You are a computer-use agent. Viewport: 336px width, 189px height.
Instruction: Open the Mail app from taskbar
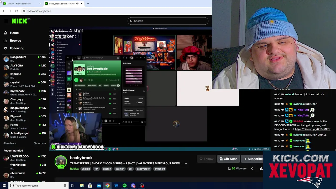(x=99, y=186)
